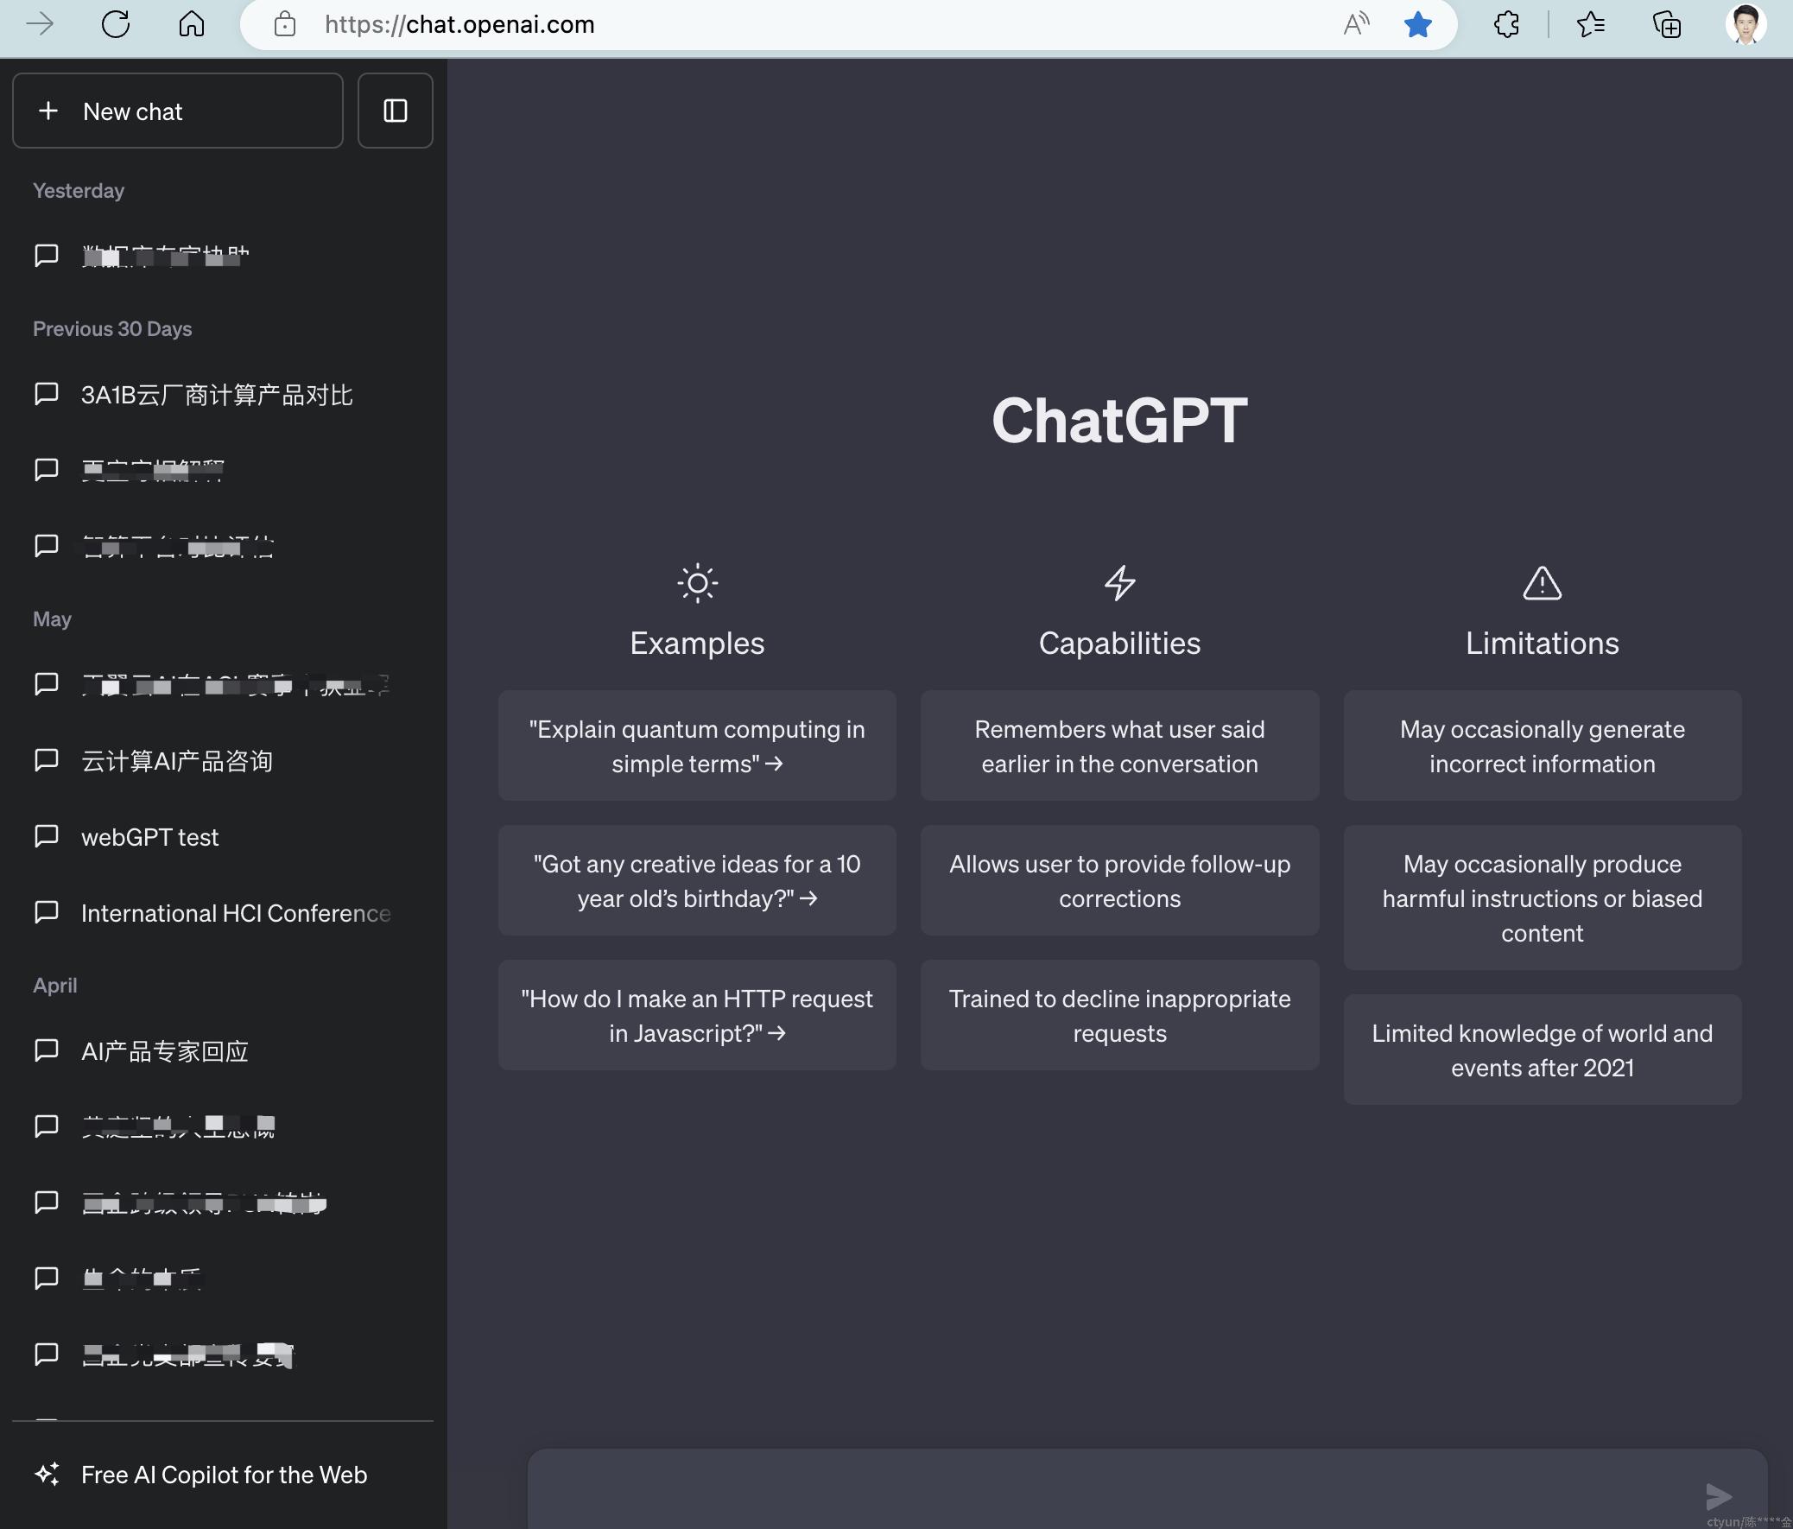Viewport: 1793px width, 1529px height.
Task: Open the blurred chat under Yesterday
Action: (x=223, y=257)
